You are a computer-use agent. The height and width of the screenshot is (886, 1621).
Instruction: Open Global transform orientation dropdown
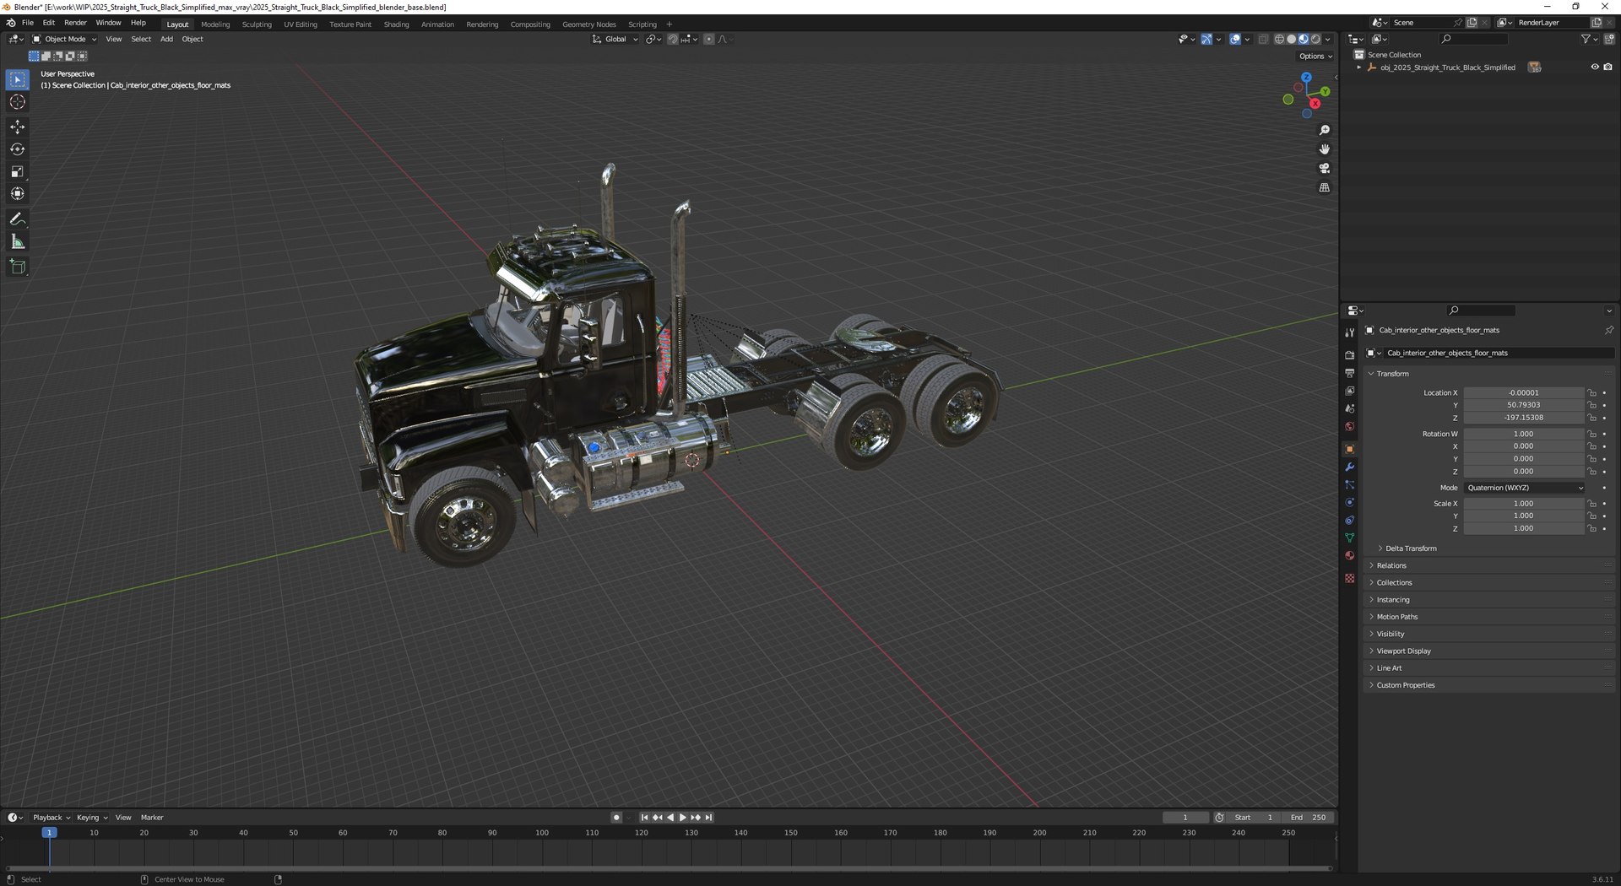[x=615, y=40]
